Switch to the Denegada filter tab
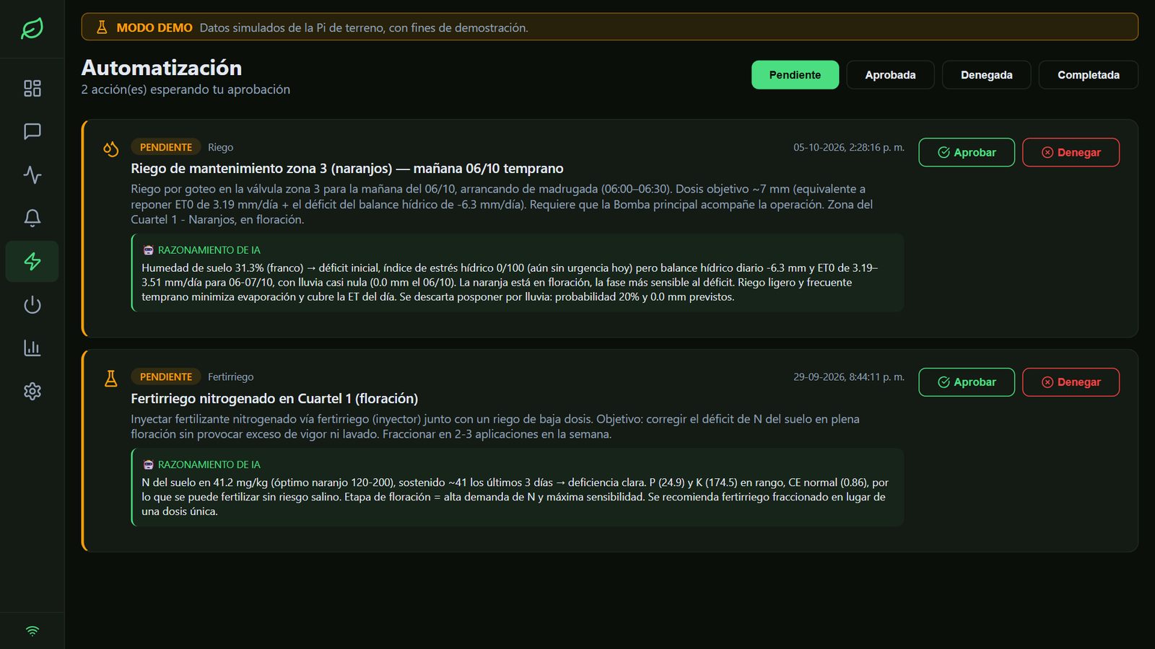Screen dimensions: 1155x649 (x=986, y=75)
